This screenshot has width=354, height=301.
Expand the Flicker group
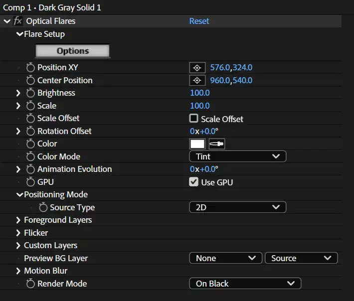[18, 233]
